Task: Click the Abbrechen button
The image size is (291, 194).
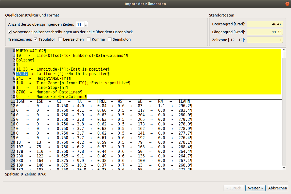Action: click(x=278, y=188)
